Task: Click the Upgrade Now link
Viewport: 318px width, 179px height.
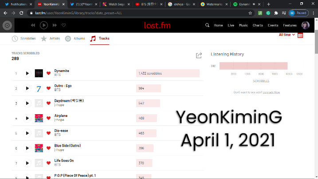Action: pos(271,92)
